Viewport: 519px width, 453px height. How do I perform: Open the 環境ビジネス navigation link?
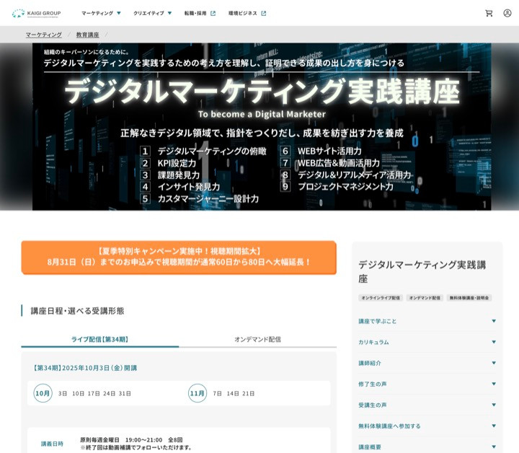243,13
